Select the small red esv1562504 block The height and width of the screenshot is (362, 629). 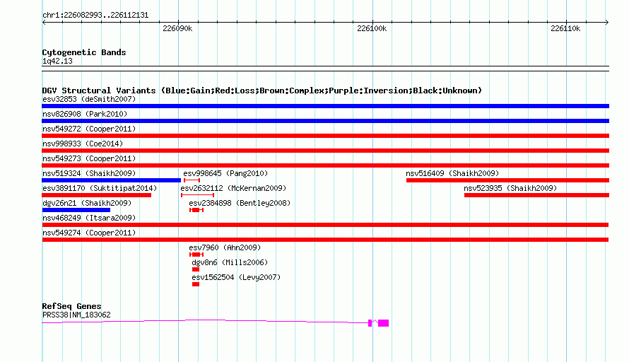click(x=196, y=284)
